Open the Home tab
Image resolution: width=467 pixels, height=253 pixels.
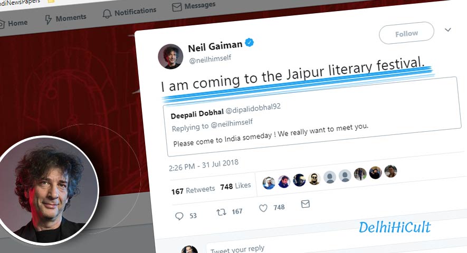(x=14, y=23)
